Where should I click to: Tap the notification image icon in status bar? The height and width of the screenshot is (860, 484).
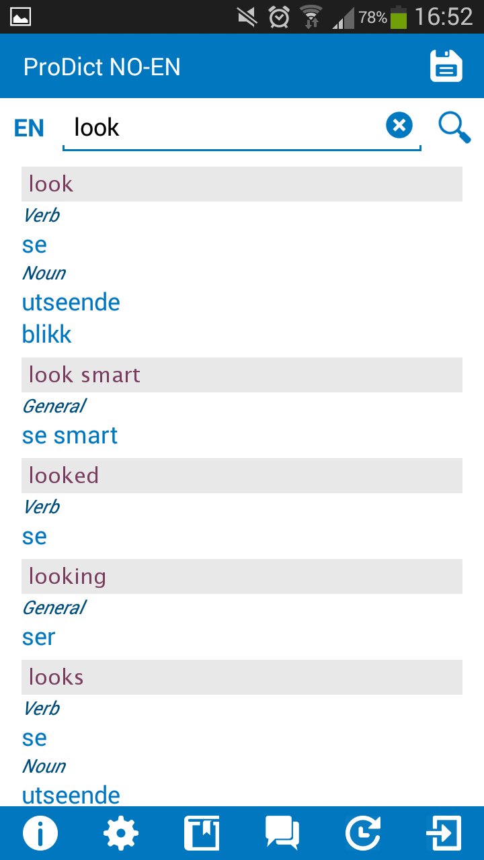pos(20,16)
